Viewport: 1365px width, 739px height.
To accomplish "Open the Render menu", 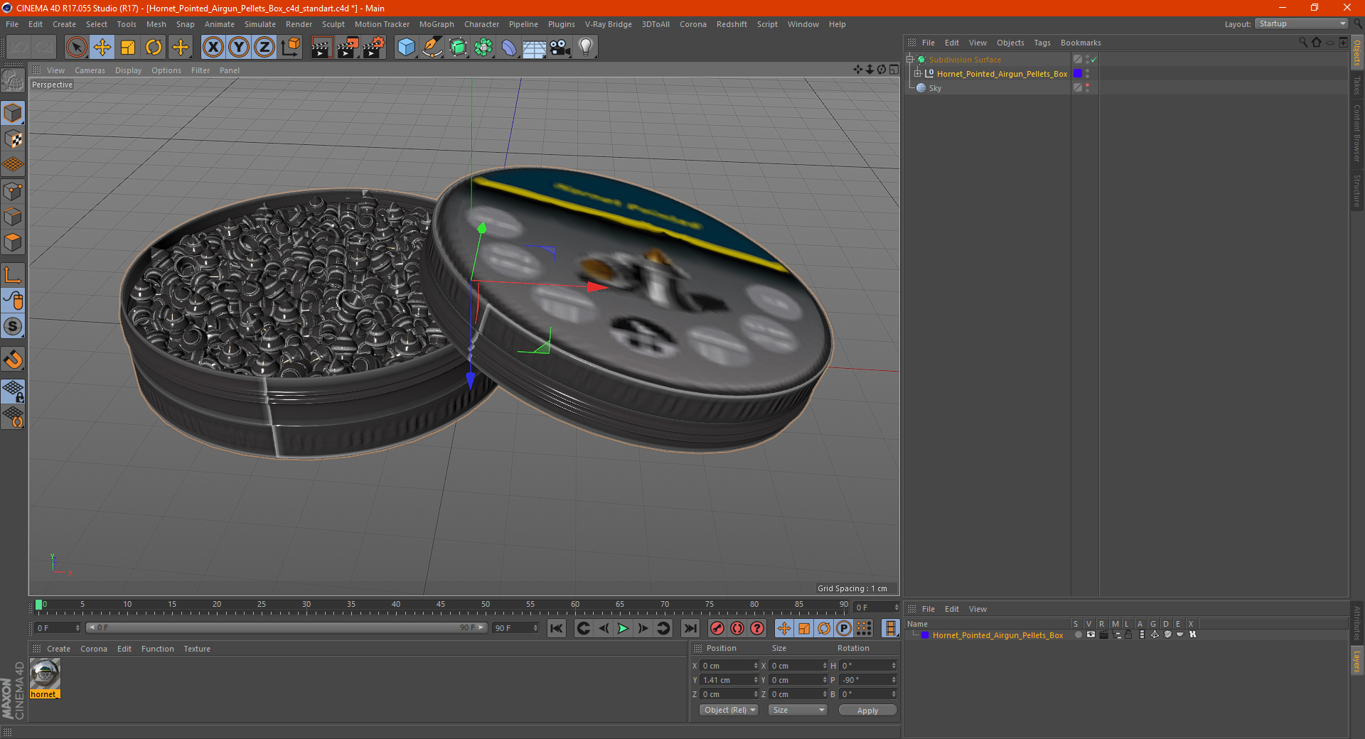I will (299, 24).
